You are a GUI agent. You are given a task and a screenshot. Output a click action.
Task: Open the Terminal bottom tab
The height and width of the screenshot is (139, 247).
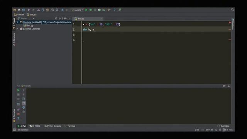pos(70,126)
